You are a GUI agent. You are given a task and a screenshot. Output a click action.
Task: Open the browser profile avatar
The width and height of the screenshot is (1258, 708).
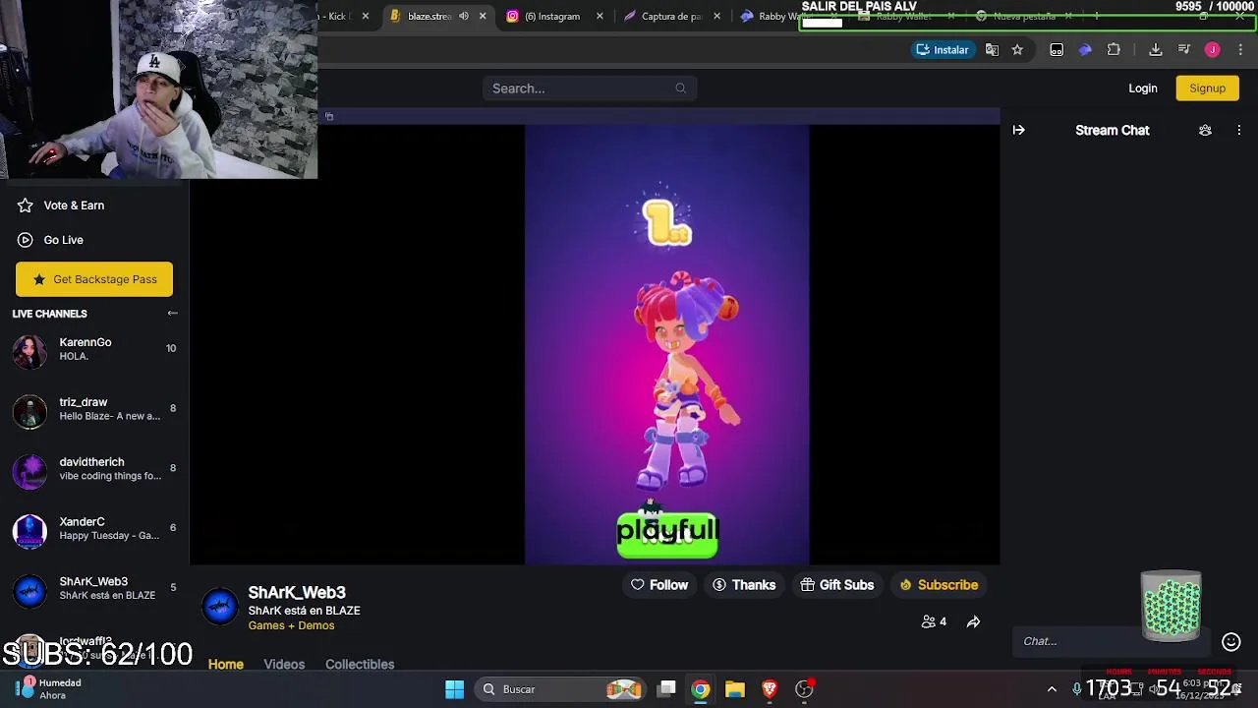[x=1212, y=49]
